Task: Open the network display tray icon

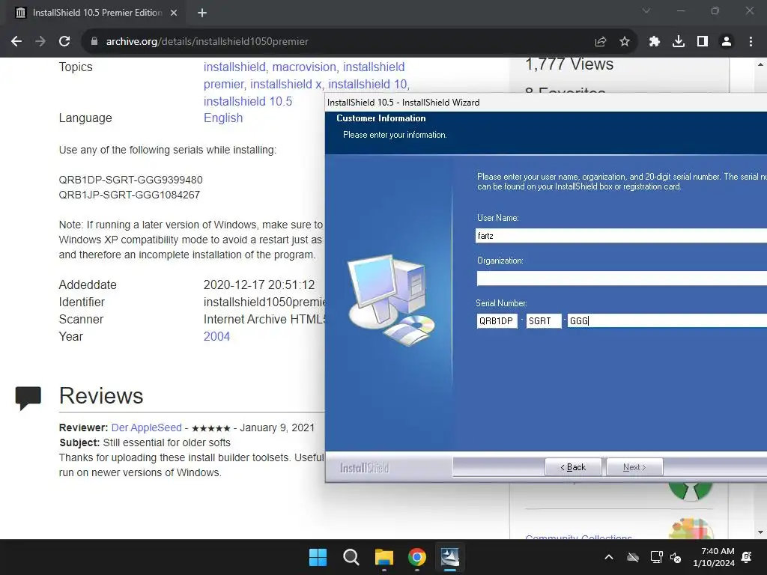Action: 656,557
